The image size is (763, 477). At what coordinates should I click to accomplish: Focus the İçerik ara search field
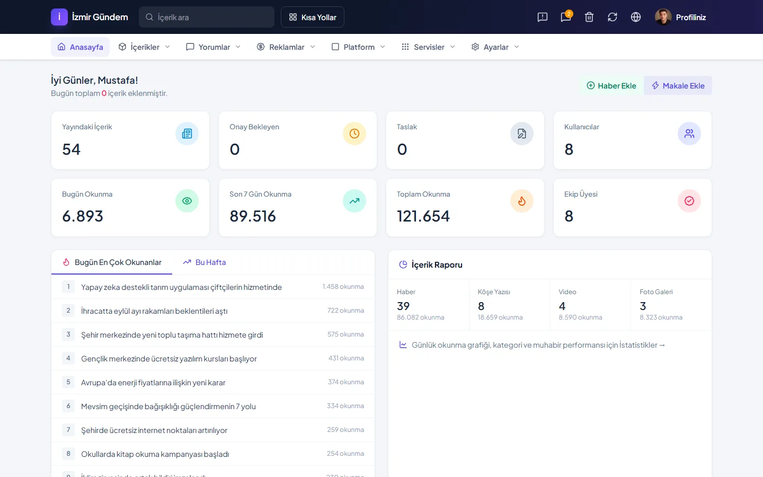coord(207,17)
